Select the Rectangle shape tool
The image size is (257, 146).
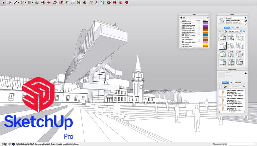(x=30, y=3)
